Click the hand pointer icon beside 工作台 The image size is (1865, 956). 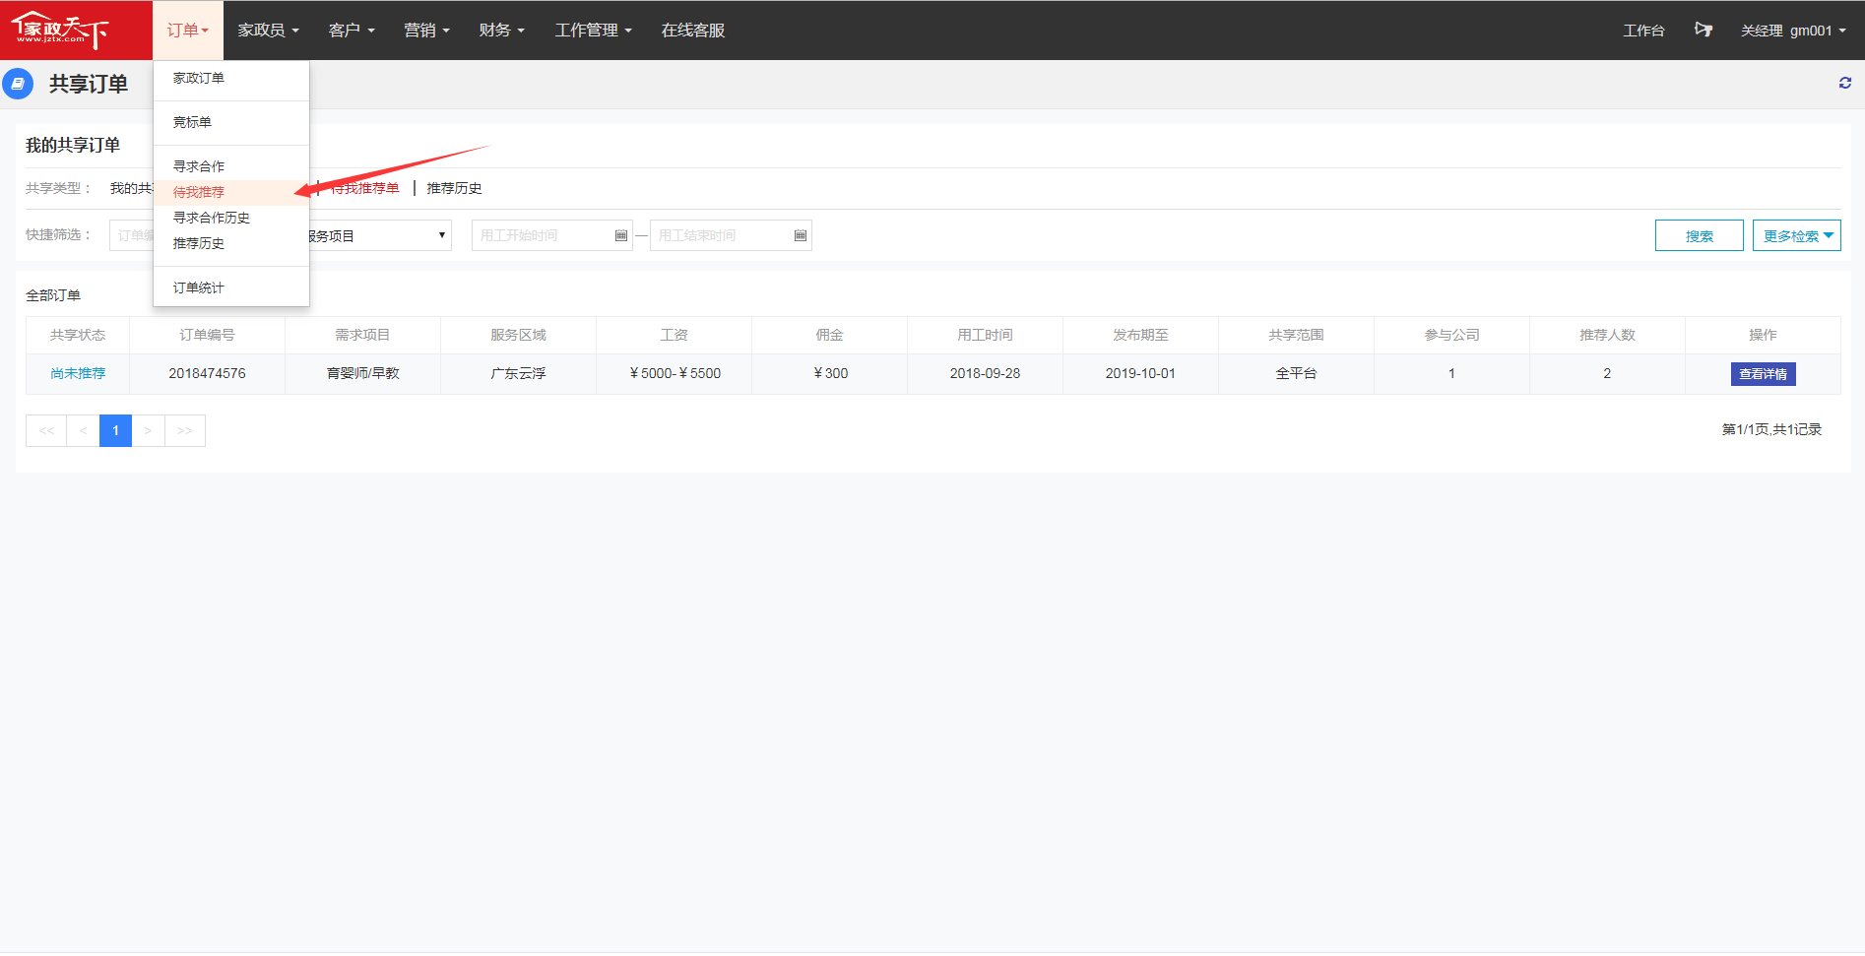click(x=1703, y=30)
